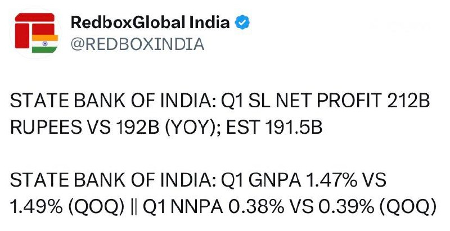Screen dimensions: 450x231
Task: Click the tall red block in the logo
Action: (x=22, y=36)
